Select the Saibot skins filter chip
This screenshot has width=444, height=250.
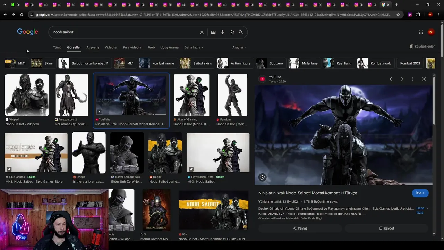(197, 63)
